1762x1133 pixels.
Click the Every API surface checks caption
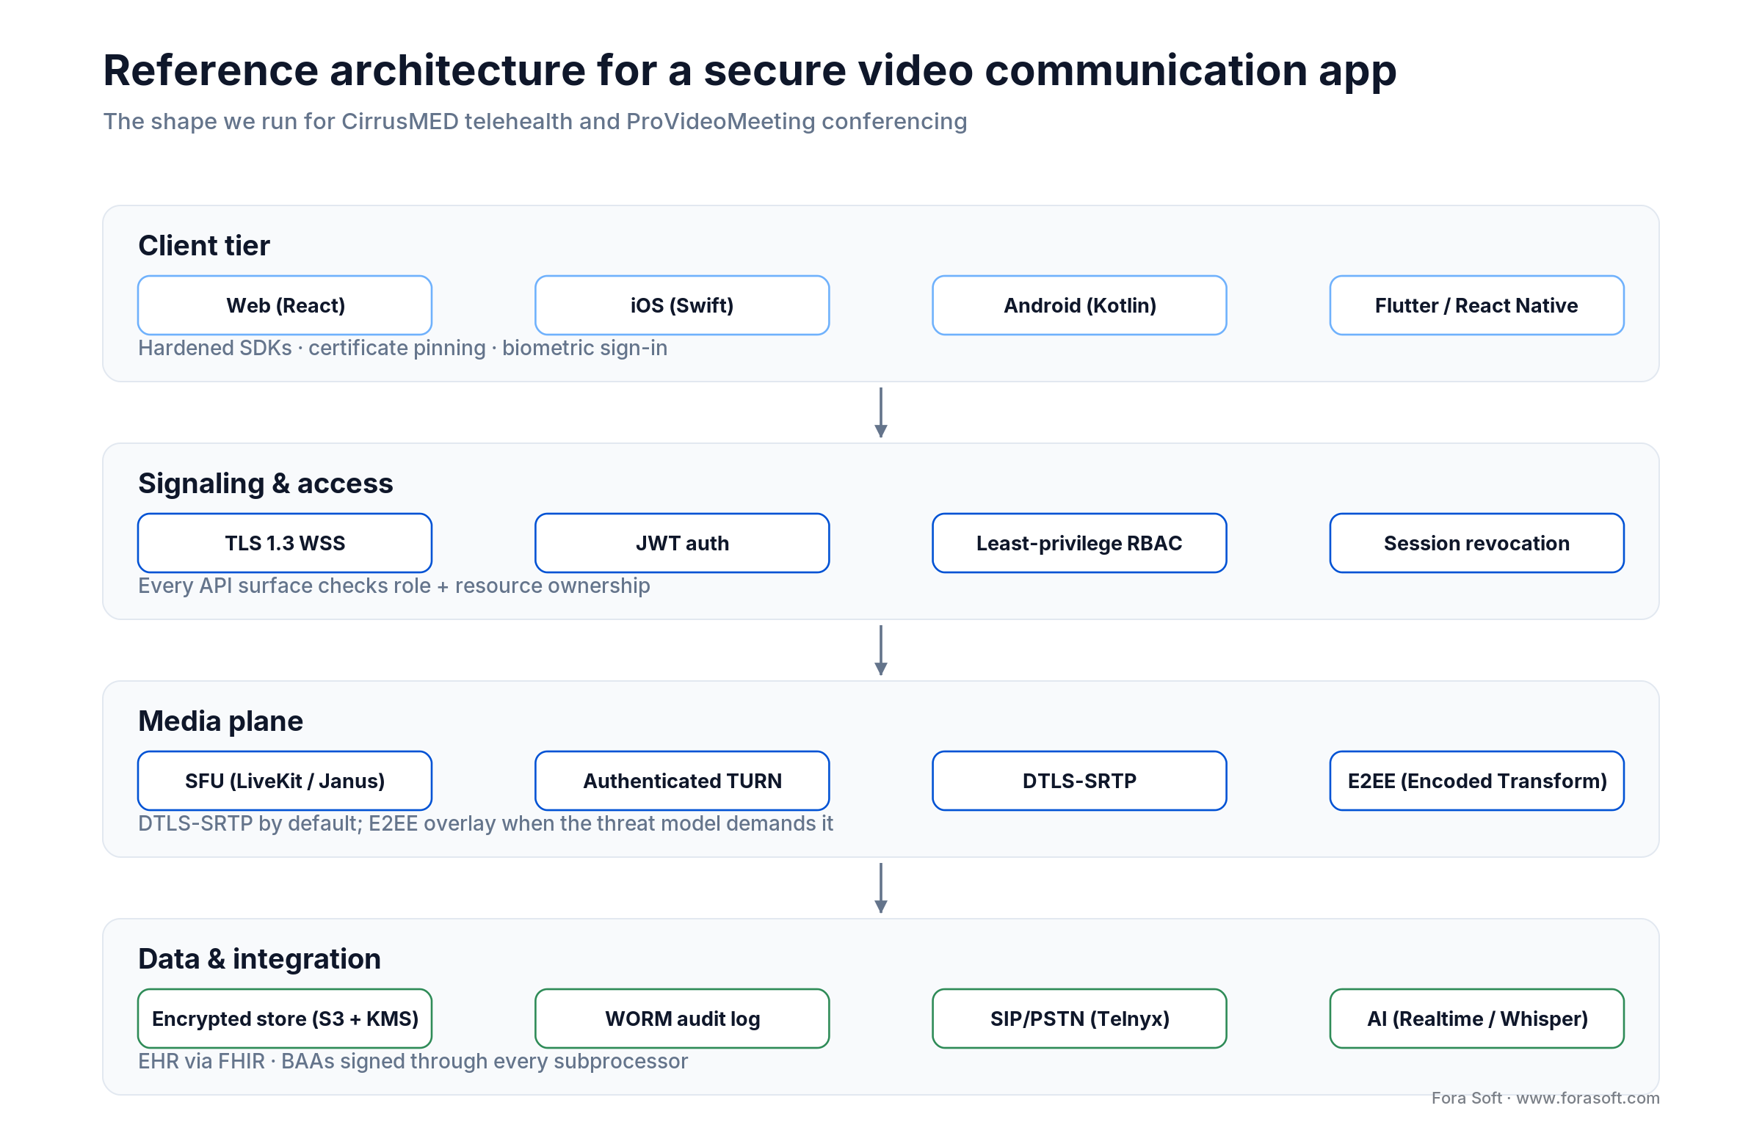tap(394, 586)
